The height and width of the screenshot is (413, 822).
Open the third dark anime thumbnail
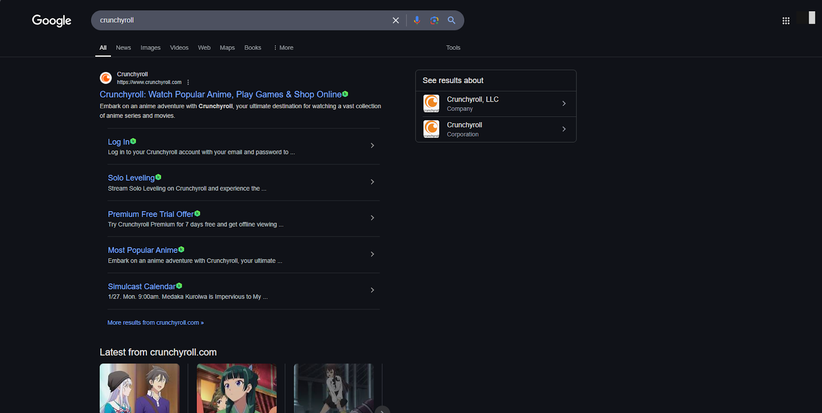point(334,388)
